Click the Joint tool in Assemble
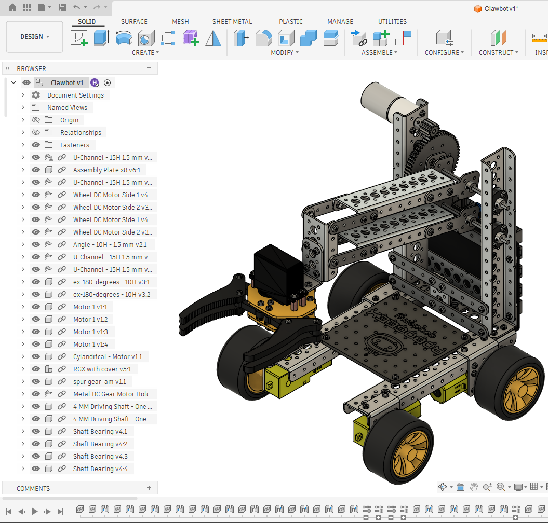Screen dimensions: 548x523 pyautogui.click(x=403, y=38)
